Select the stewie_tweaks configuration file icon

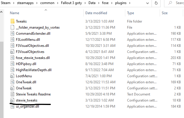(12, 100)
